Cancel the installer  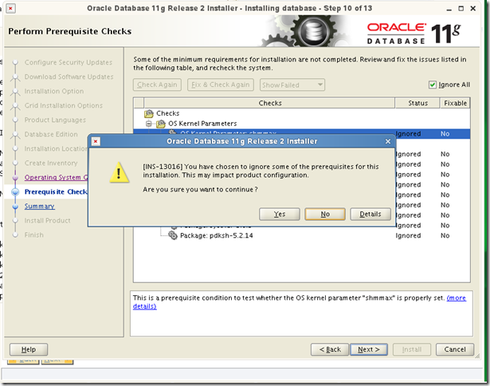(x=455, y=349)
